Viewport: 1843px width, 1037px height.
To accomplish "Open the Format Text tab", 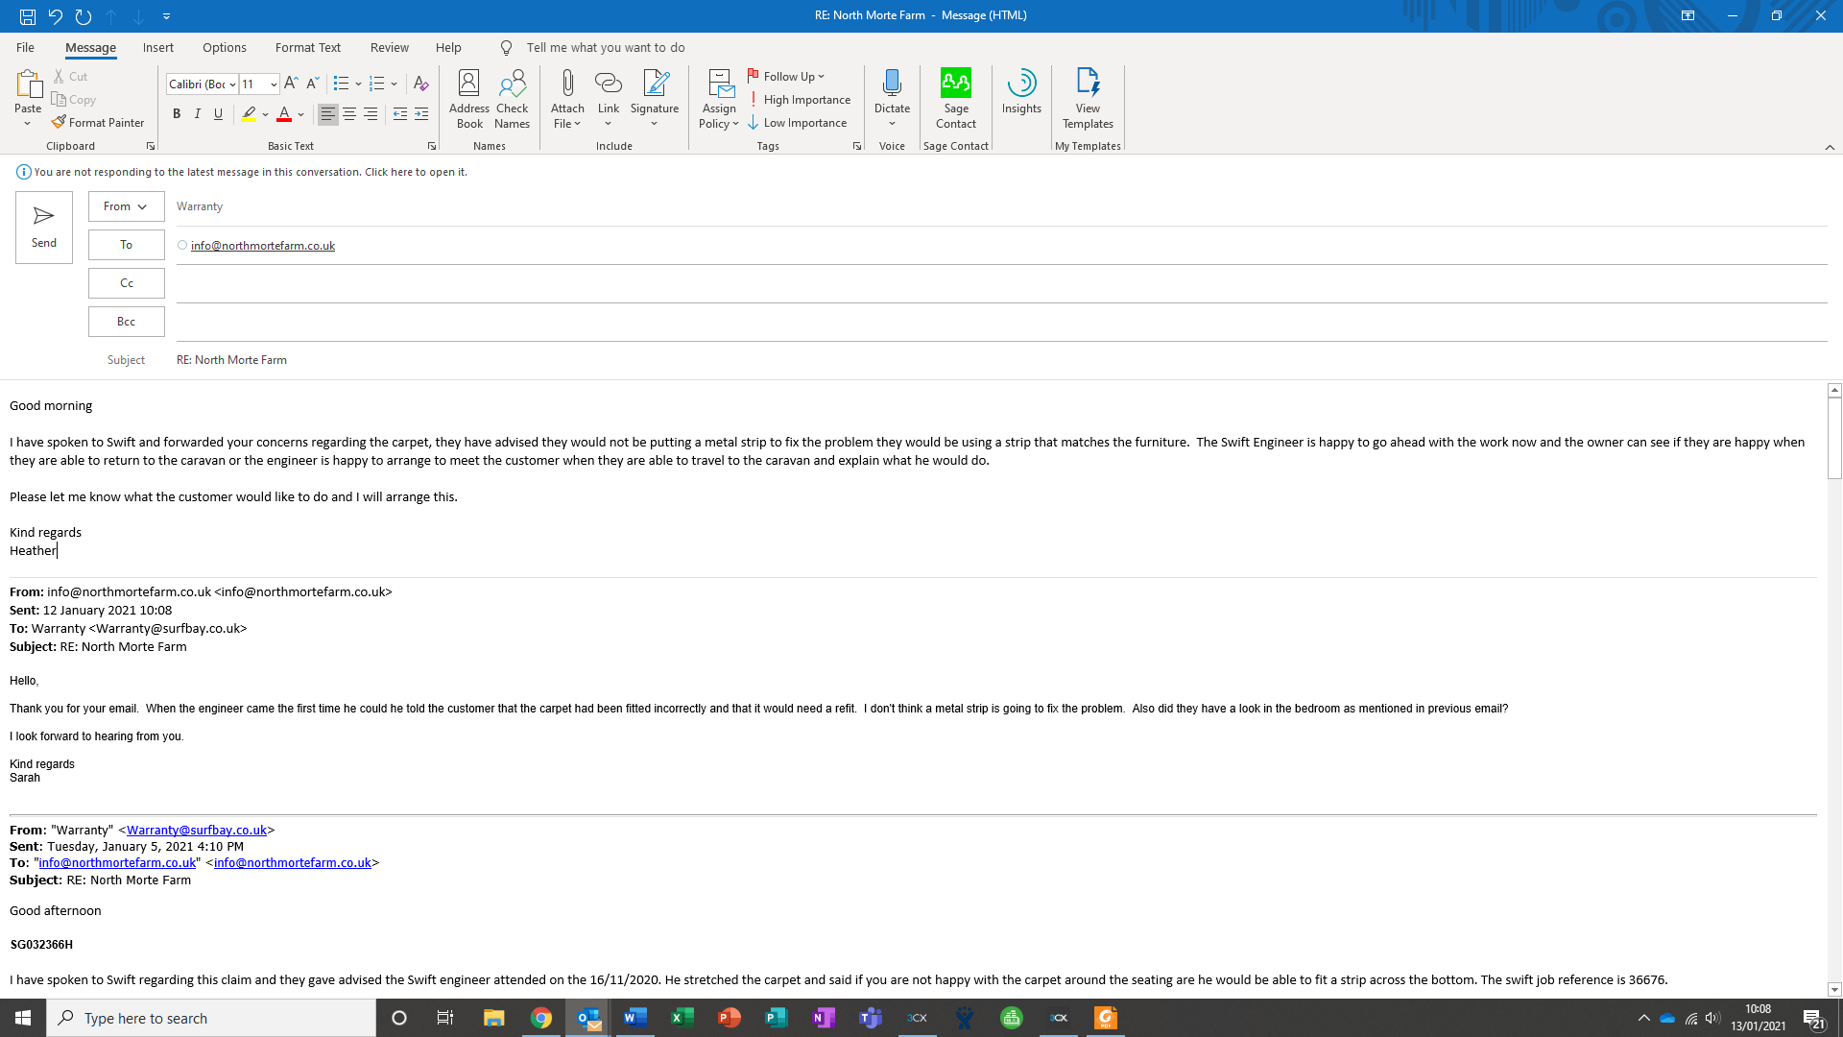I will 307,48.
